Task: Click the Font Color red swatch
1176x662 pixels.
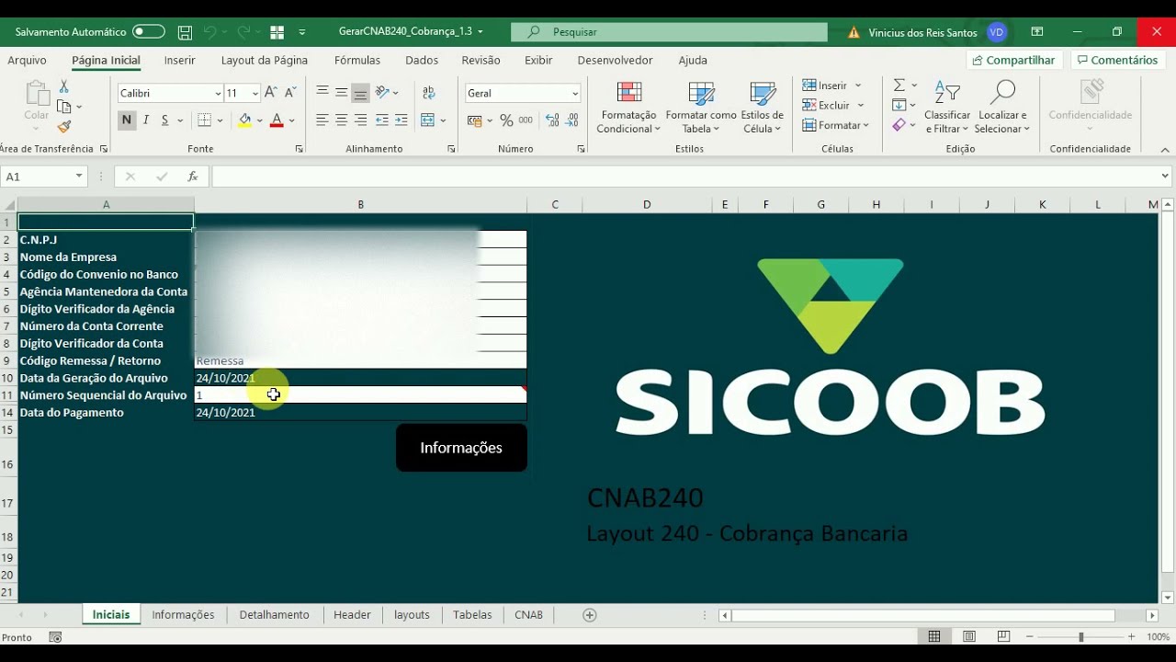Action: tap(277, 120)
